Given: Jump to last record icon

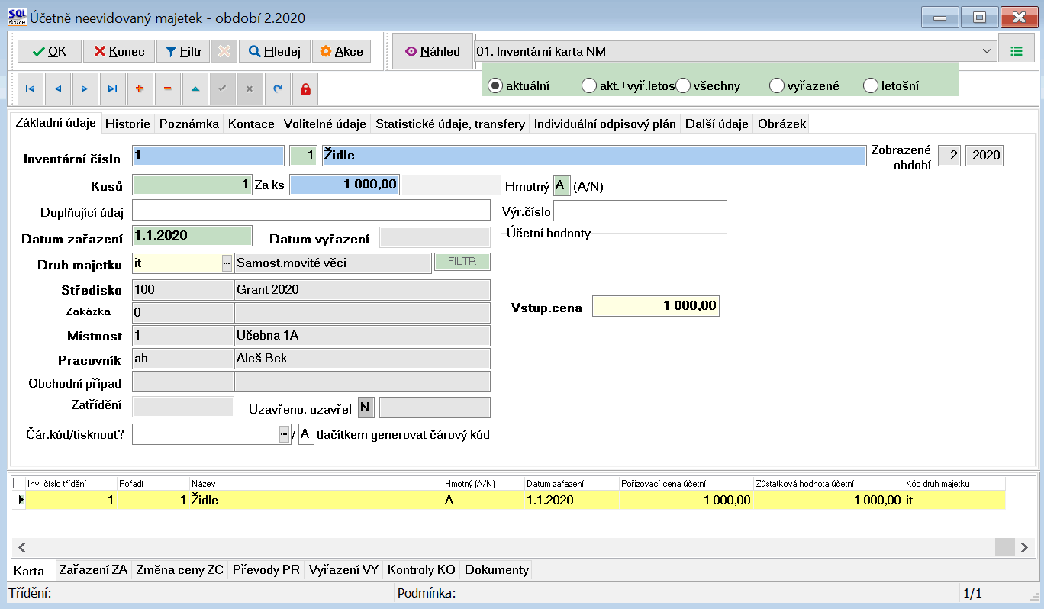Looking at the screenshot, I should click(112, 89).
